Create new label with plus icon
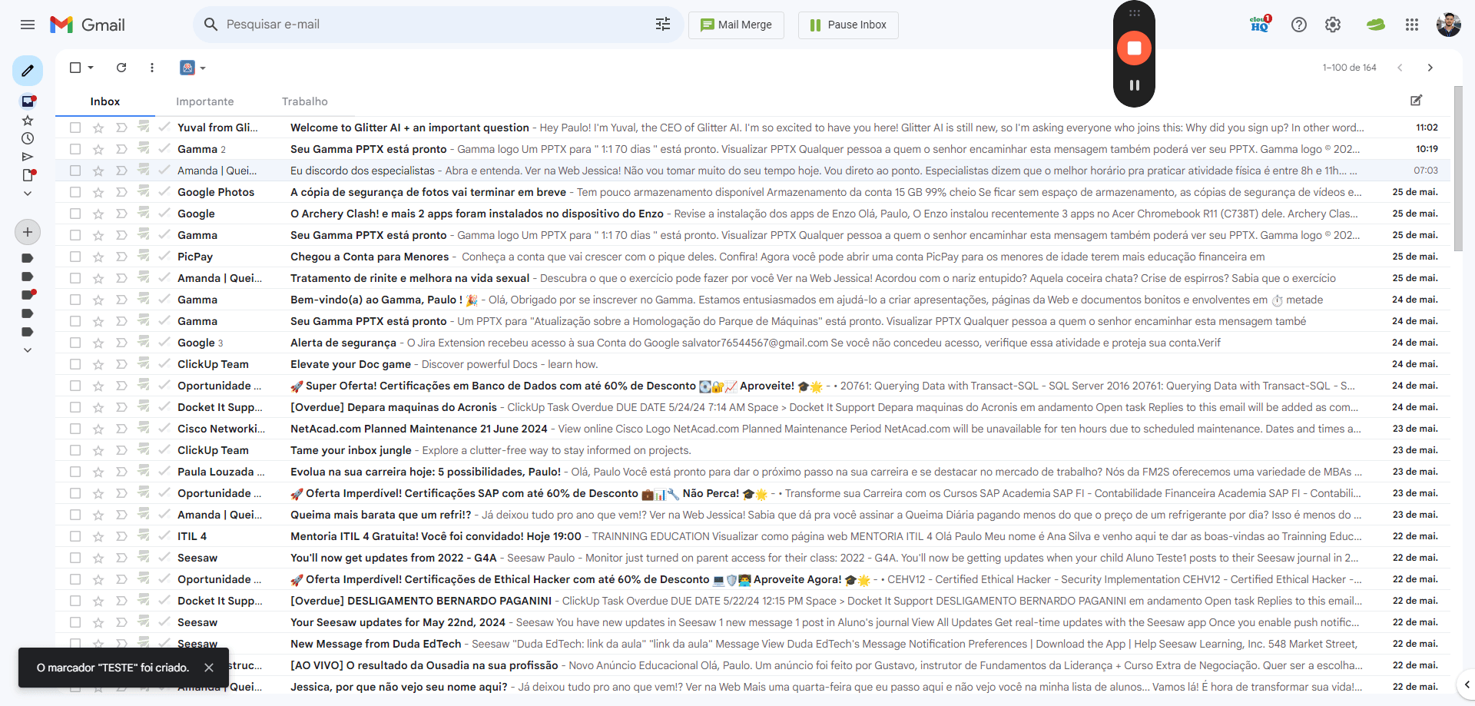 click(28, 232)
